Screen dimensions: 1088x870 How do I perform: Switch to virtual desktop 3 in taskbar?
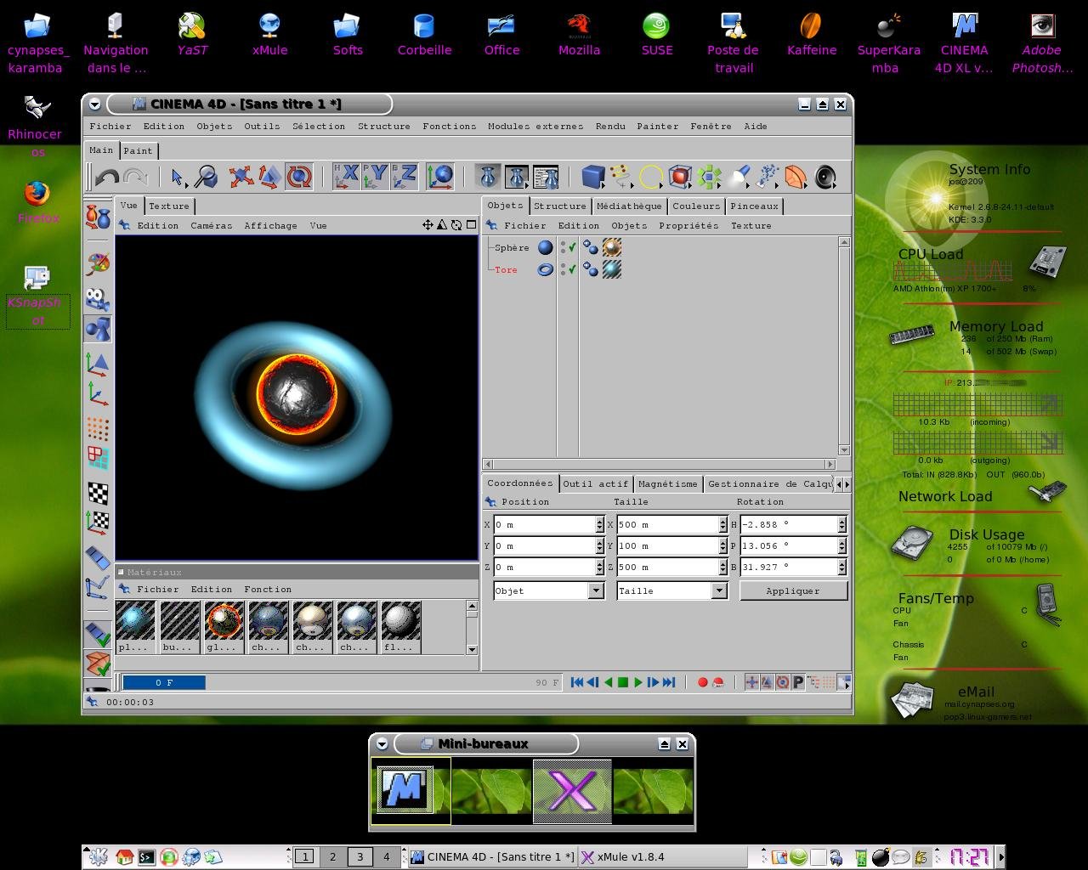click(x=360, y=856)
